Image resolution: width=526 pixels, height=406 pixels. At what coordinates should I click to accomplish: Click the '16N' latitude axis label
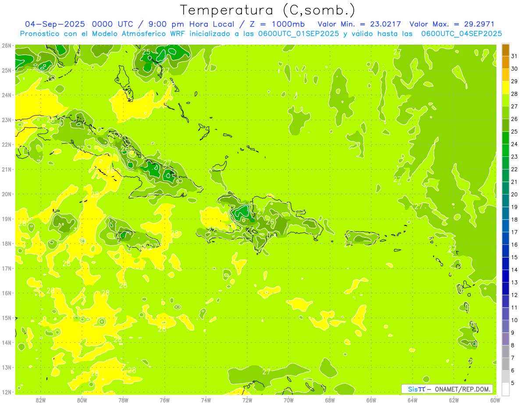point(7,293)
